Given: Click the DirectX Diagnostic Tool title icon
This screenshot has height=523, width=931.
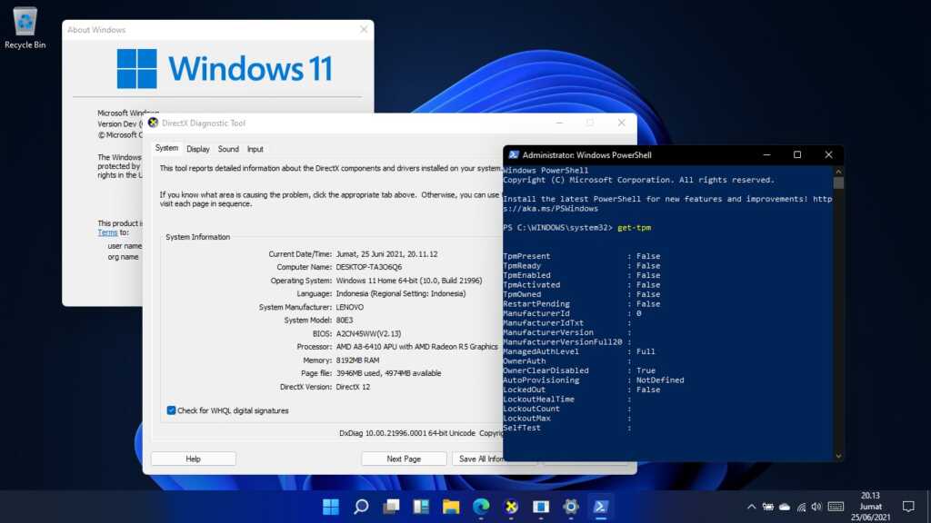Looking at the screenshot, I should pos(153,123).
